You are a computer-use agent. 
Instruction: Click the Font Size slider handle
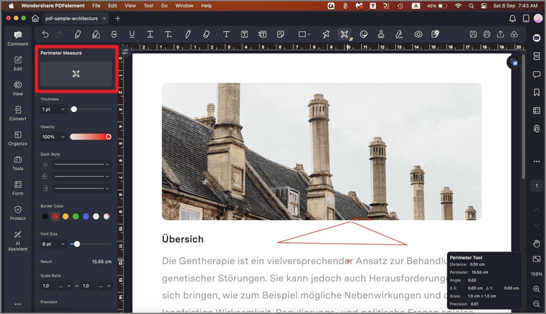pos(77,244)
